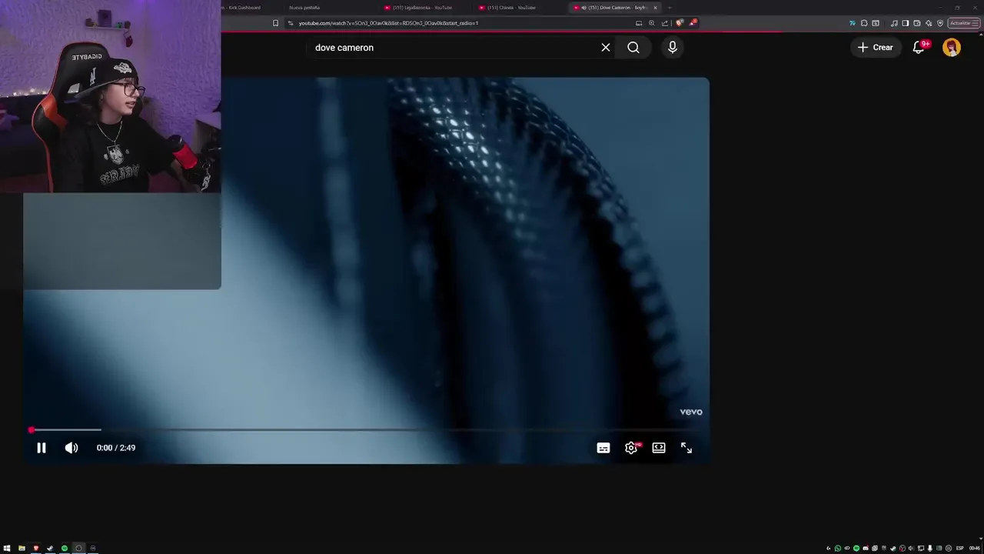Share this page via address bar icon
984x554 pixels.
pyautogui.click(x=665, y=23)
